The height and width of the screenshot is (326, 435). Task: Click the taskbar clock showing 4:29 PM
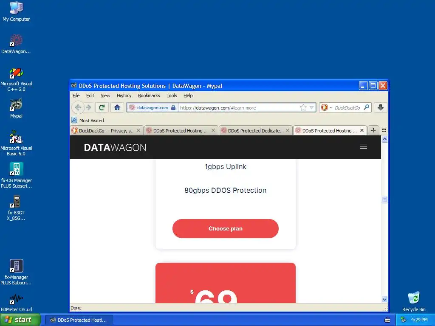pyautogui.click(x=419, y=320)
